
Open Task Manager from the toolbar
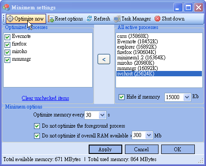click(132, 19)
